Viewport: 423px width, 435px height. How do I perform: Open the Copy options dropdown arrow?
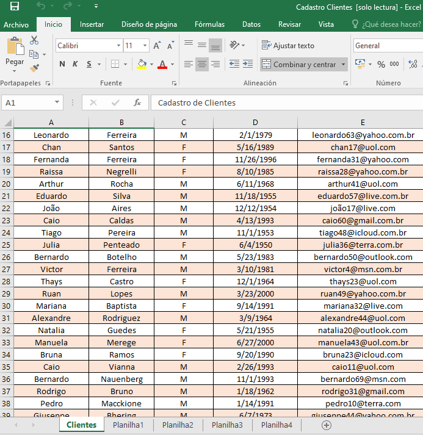[x=44, y=54]
